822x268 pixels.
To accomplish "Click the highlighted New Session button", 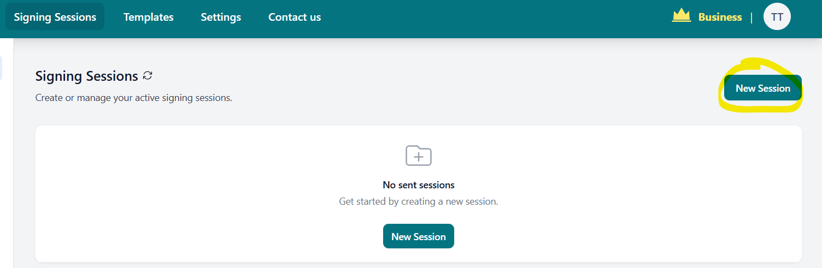I will 762,88.
